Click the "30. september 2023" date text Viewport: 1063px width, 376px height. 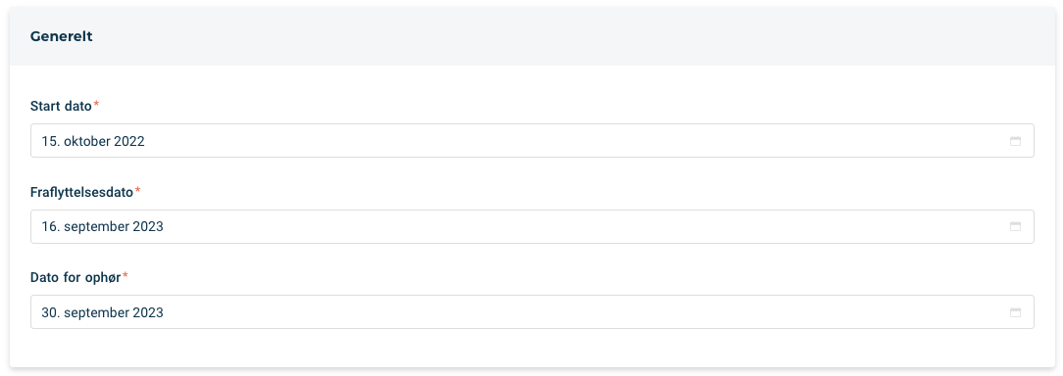tap(102, 313)
